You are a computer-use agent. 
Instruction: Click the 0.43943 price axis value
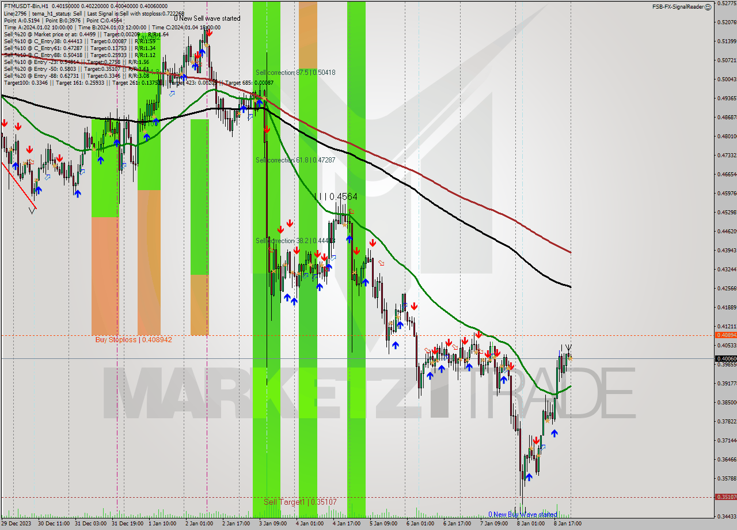coord(725,251)
